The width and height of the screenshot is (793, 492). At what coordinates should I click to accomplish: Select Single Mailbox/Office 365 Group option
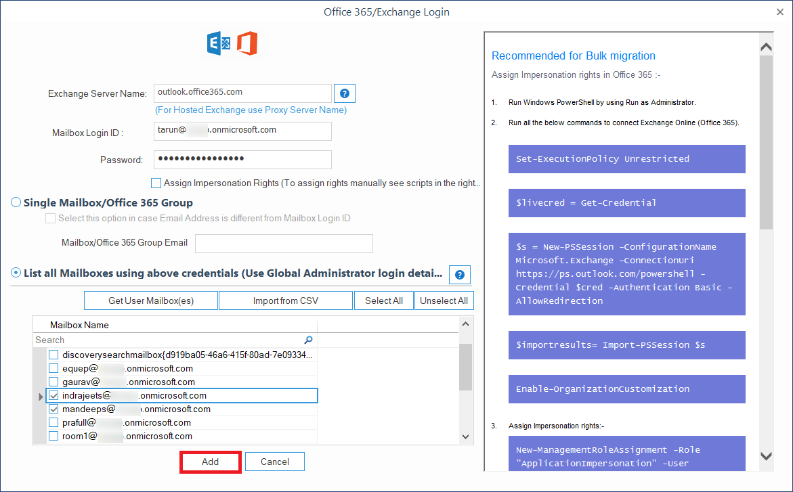click(16, 202)
